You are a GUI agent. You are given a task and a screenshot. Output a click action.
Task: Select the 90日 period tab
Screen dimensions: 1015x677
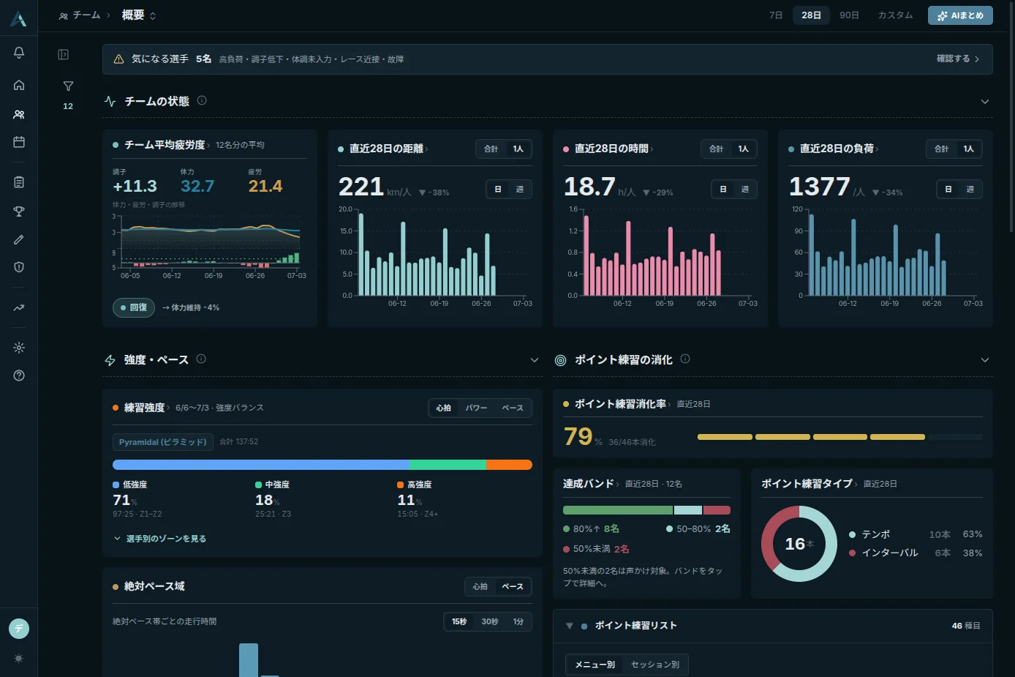849,15
